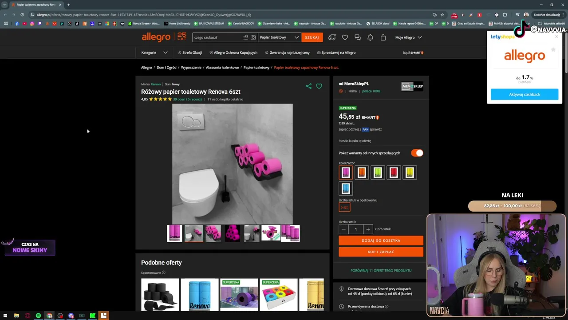Click the browser address bar URL
Screen dimensions: 568x320
tap(144, 15)
